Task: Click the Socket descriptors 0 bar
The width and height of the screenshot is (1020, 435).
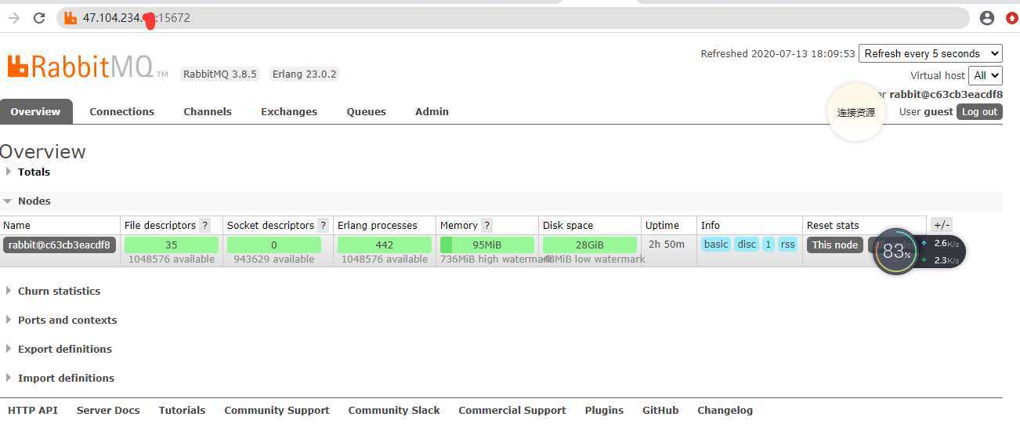Action: click(x=274, y=245)
